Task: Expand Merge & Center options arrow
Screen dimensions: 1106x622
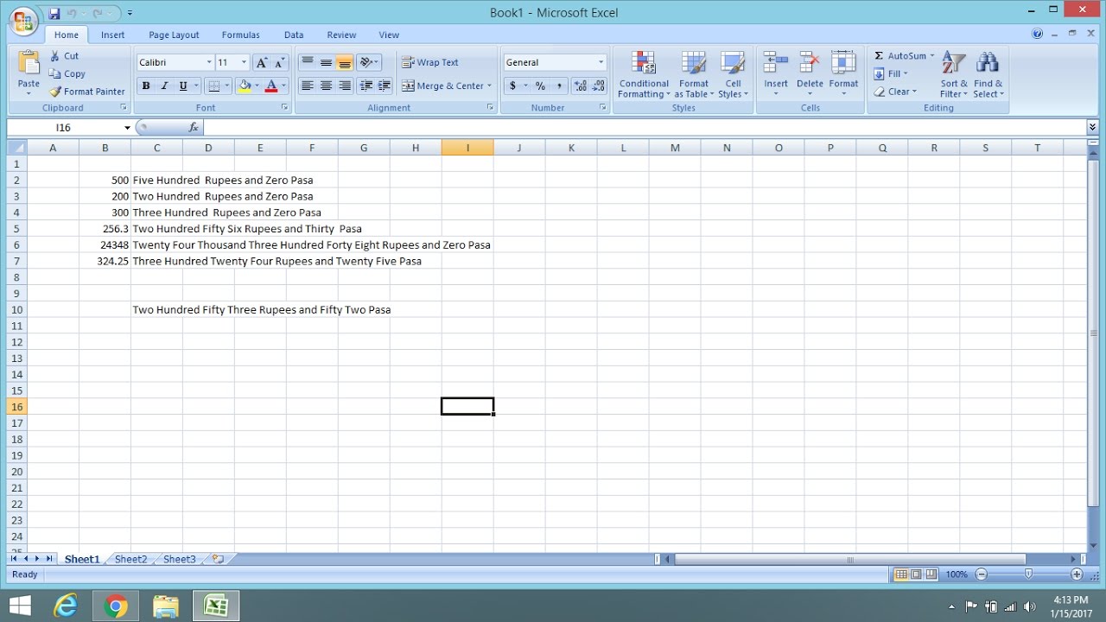Action: click(x=489, y=86)
